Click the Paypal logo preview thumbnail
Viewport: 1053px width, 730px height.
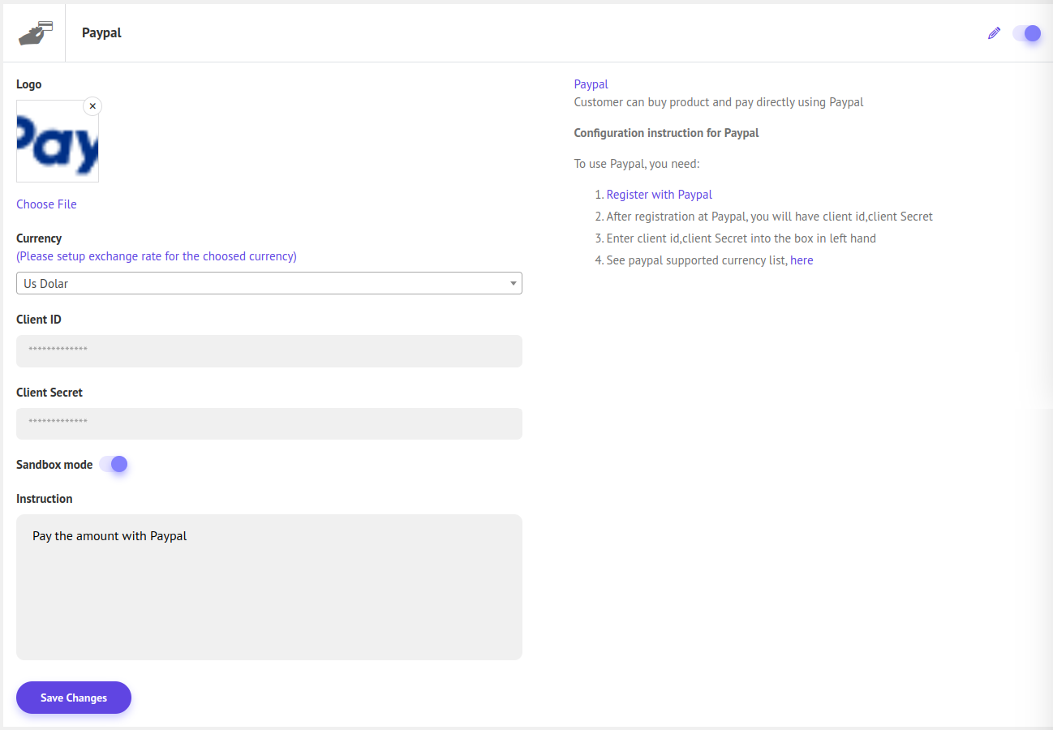(x=57, y=142)
